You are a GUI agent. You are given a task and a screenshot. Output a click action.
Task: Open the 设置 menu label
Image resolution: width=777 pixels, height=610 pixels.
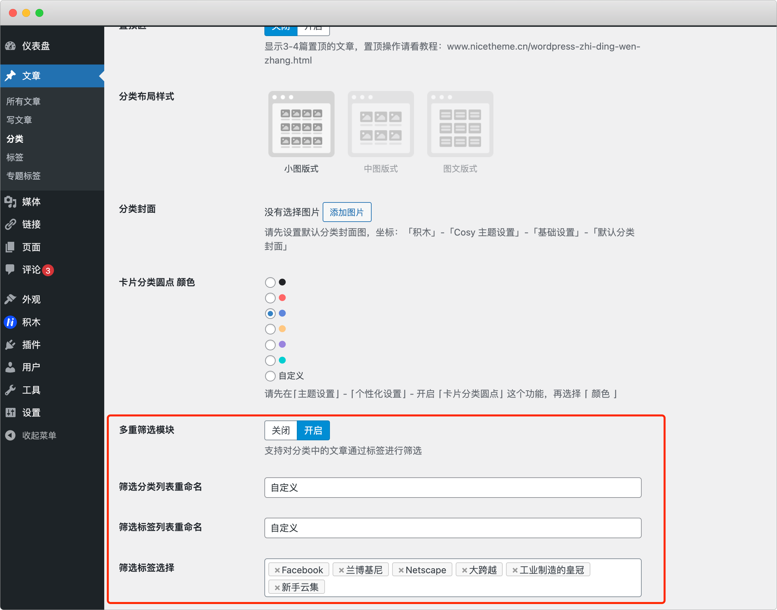[x=31, y=413]
